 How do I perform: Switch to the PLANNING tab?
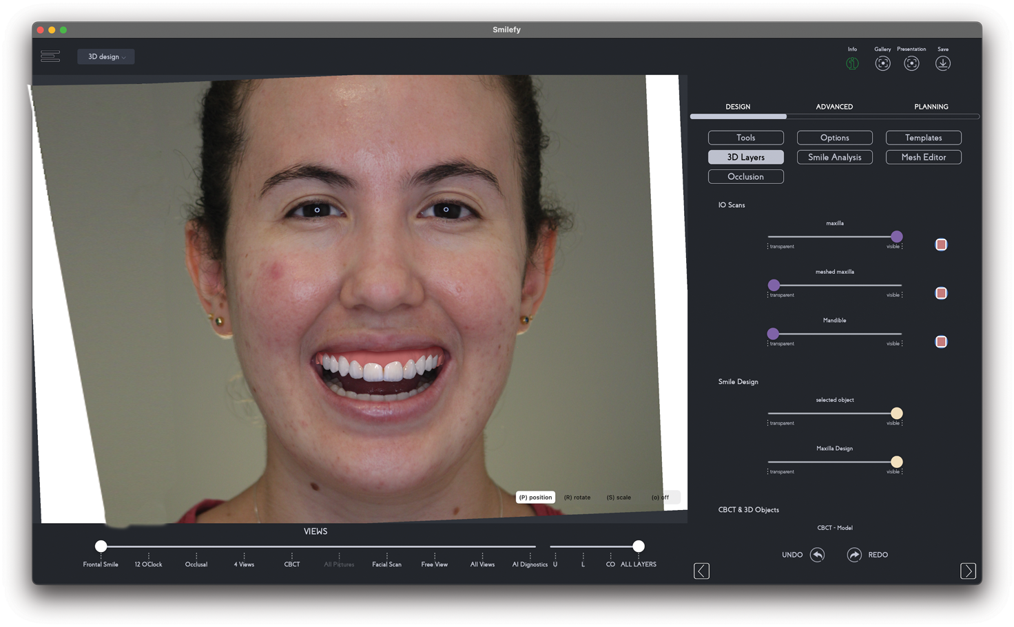click(x=931, y=107)
